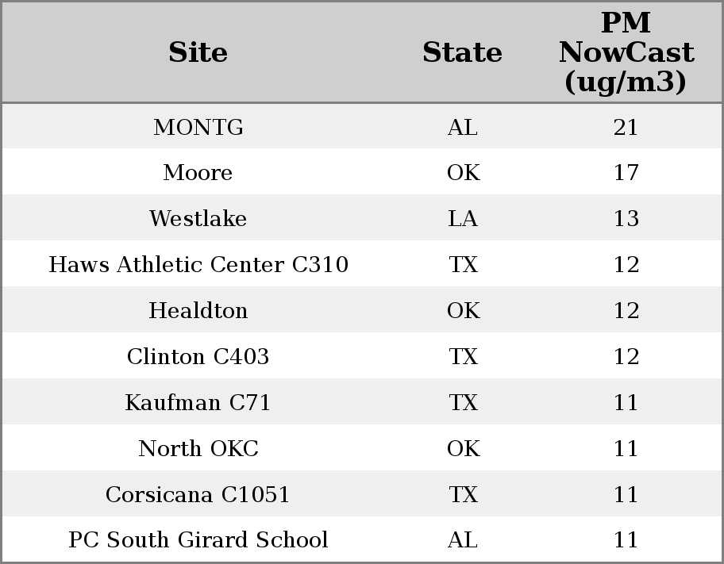Select the MONTG site cell
Screen dimensions: 724x564
tap(198, 127)
